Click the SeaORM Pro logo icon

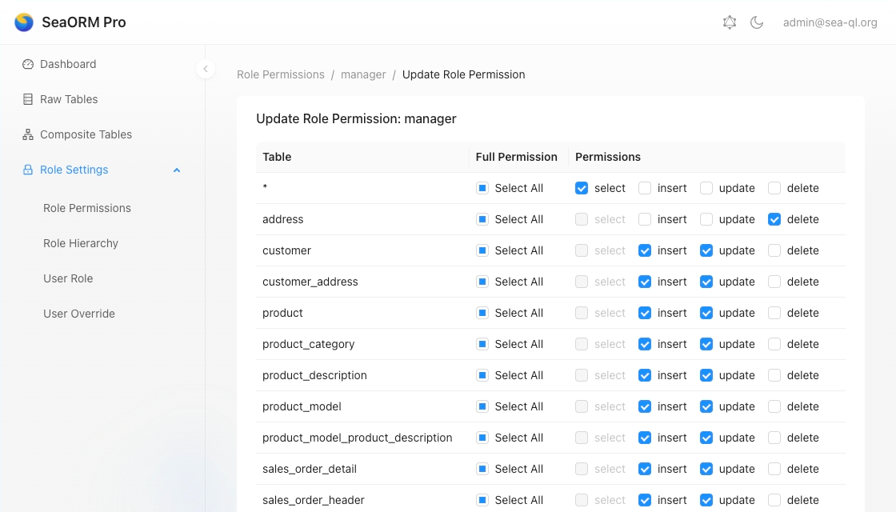24,22
